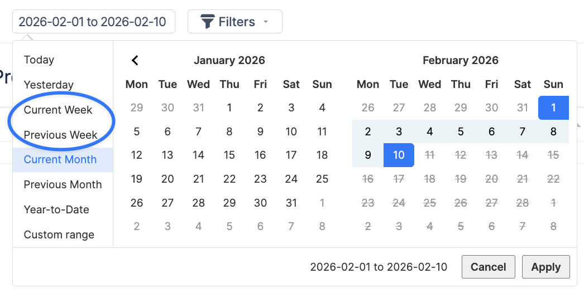Select the Current Month preset
Screen dimensions: 584x293
click(x=60, y=159)
